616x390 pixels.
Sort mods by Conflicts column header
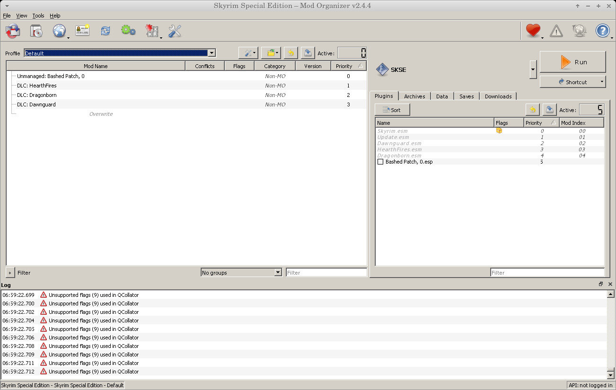click(205, 66)
